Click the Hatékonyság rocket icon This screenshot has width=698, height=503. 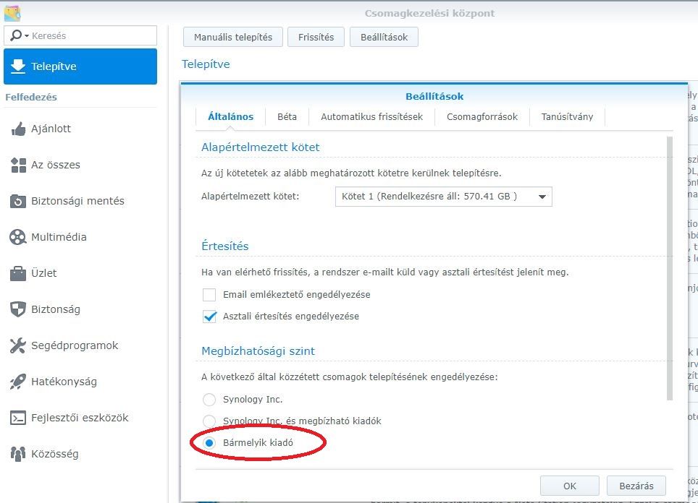tap(18, 382)
